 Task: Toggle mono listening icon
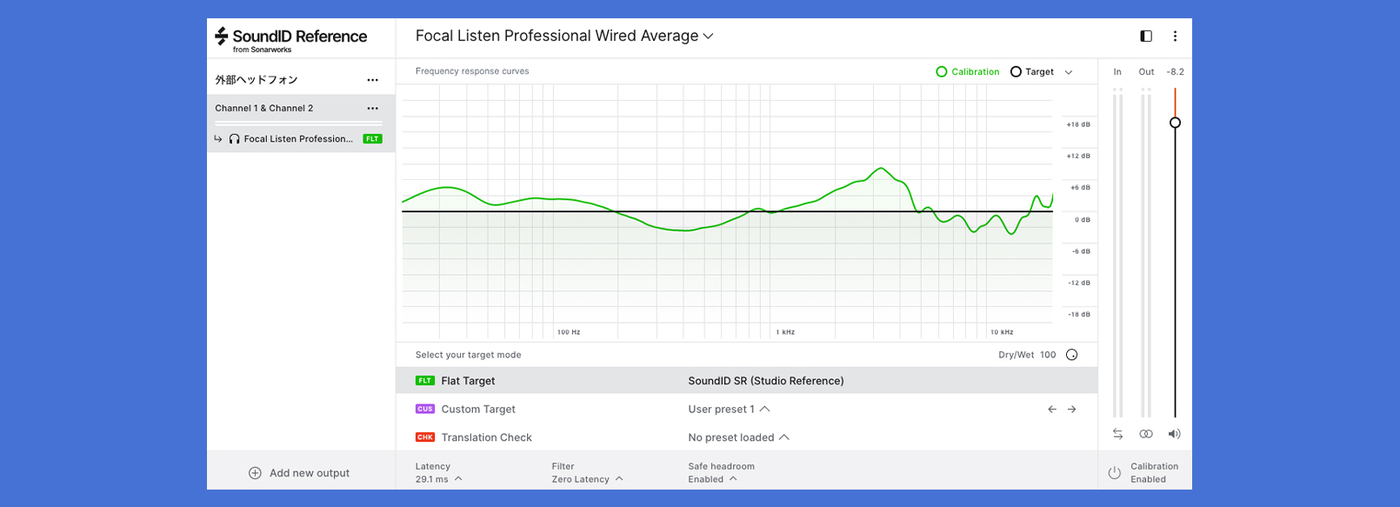click(1146, 434)
